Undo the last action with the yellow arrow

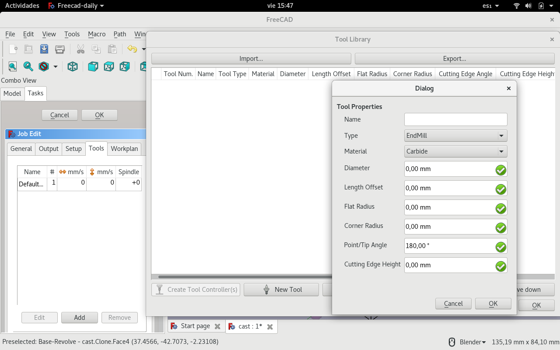pos(132,49)
